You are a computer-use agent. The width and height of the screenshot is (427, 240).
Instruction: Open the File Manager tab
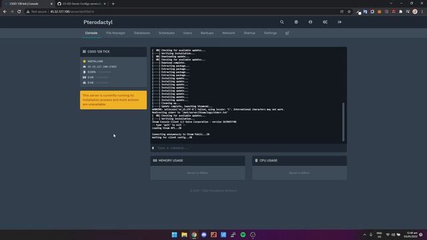click(x=115, y=33)
